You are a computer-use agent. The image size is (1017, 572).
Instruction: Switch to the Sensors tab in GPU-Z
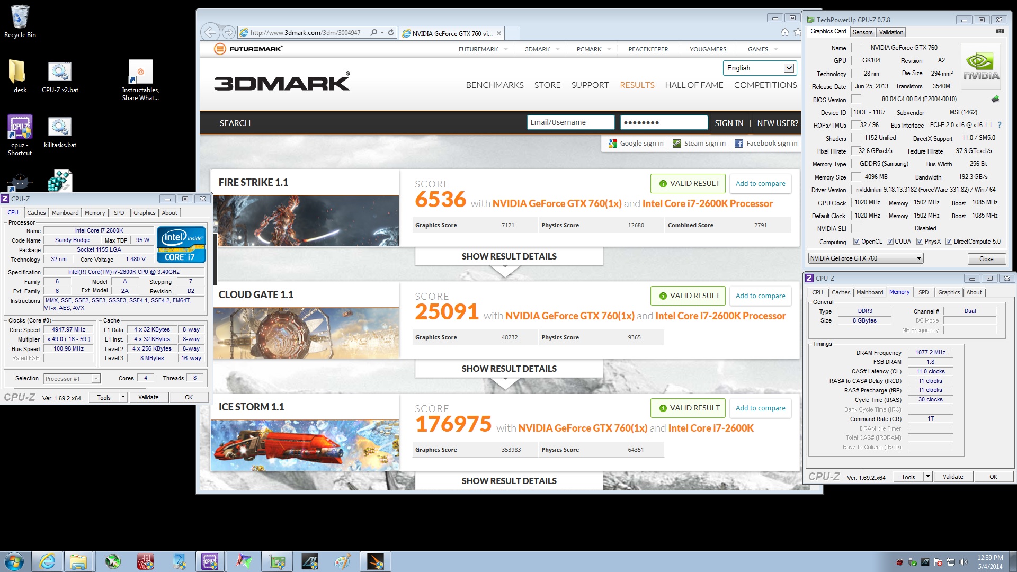[862, 32]
